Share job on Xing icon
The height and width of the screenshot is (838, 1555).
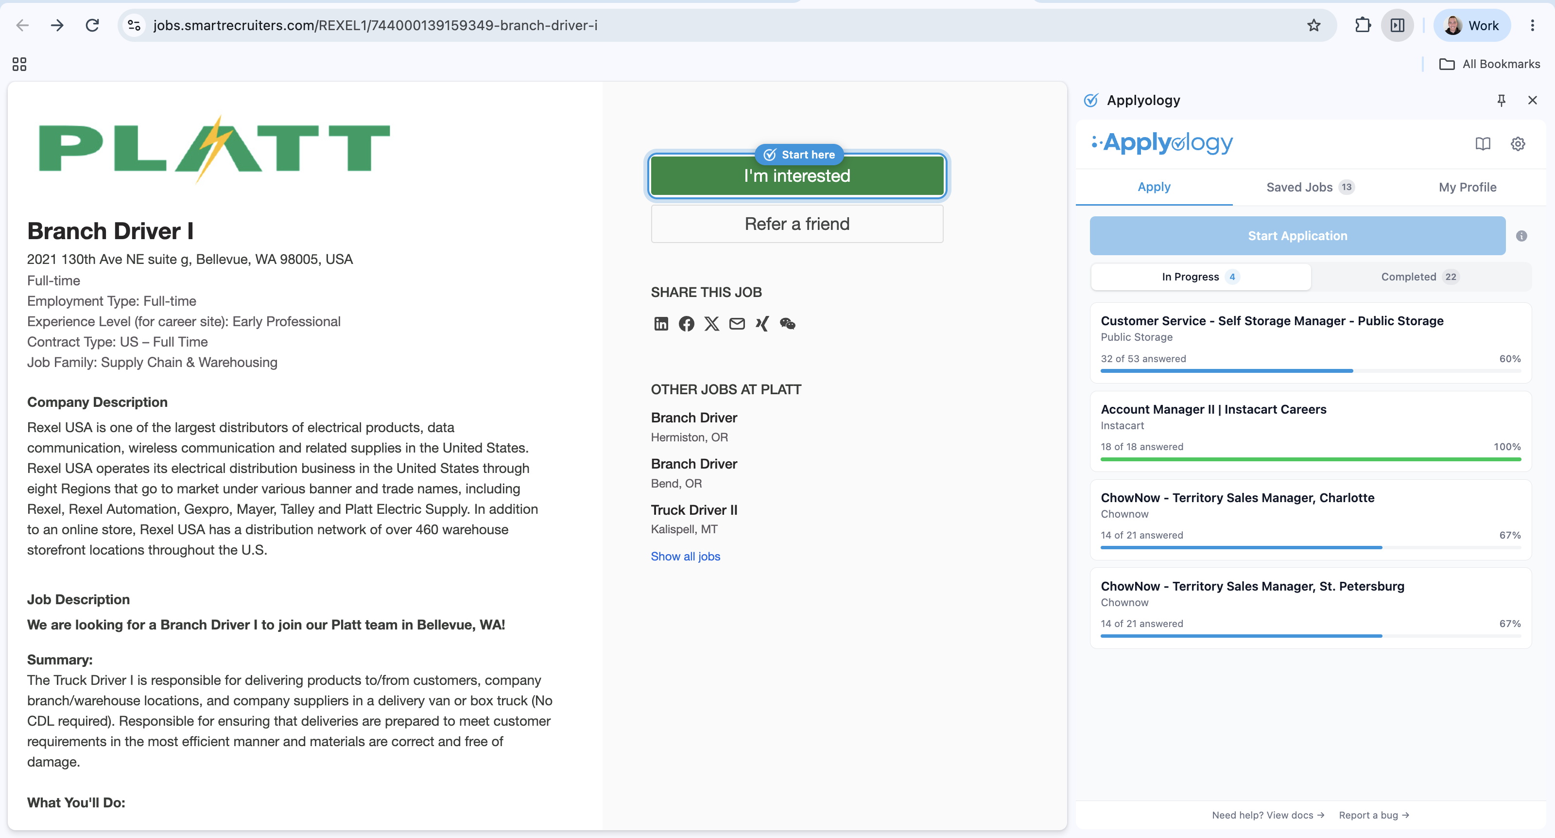click(762, 324)
